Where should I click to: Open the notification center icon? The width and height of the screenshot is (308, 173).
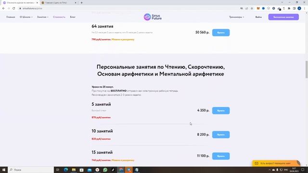[x=303, y=170]
